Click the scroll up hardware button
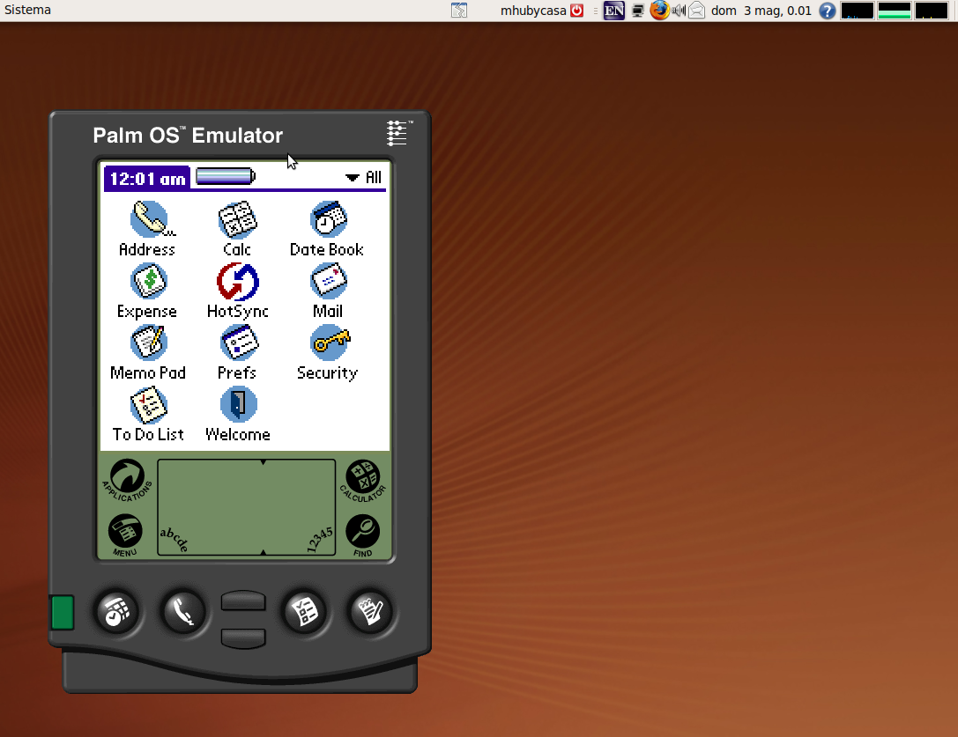958x737 pixels. click(x=243, y=601)
